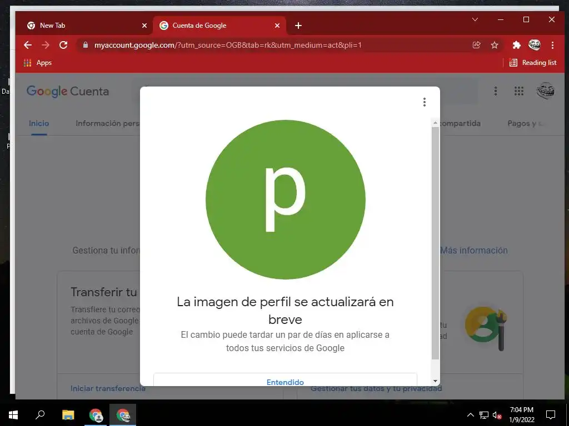Screen dimensions: 569x426
Task: Open Chrome's three-dot main menu
Action: (552, 45)
